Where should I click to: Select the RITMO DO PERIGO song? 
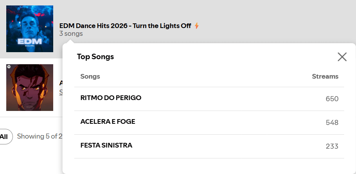pos(111,98)
